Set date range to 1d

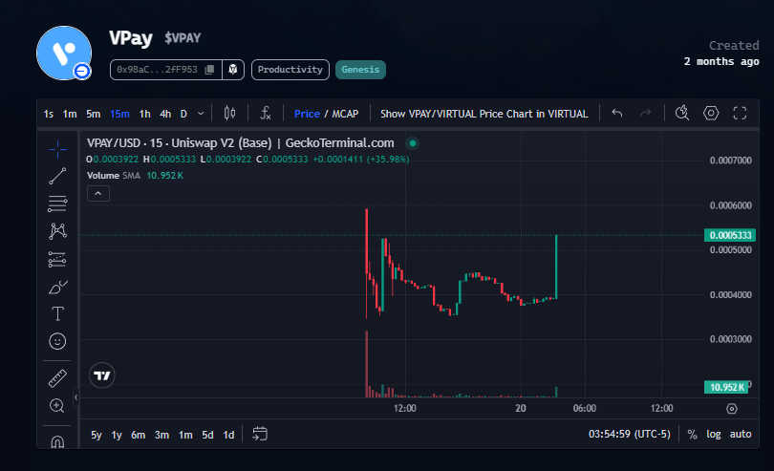[x=228, y=435]
